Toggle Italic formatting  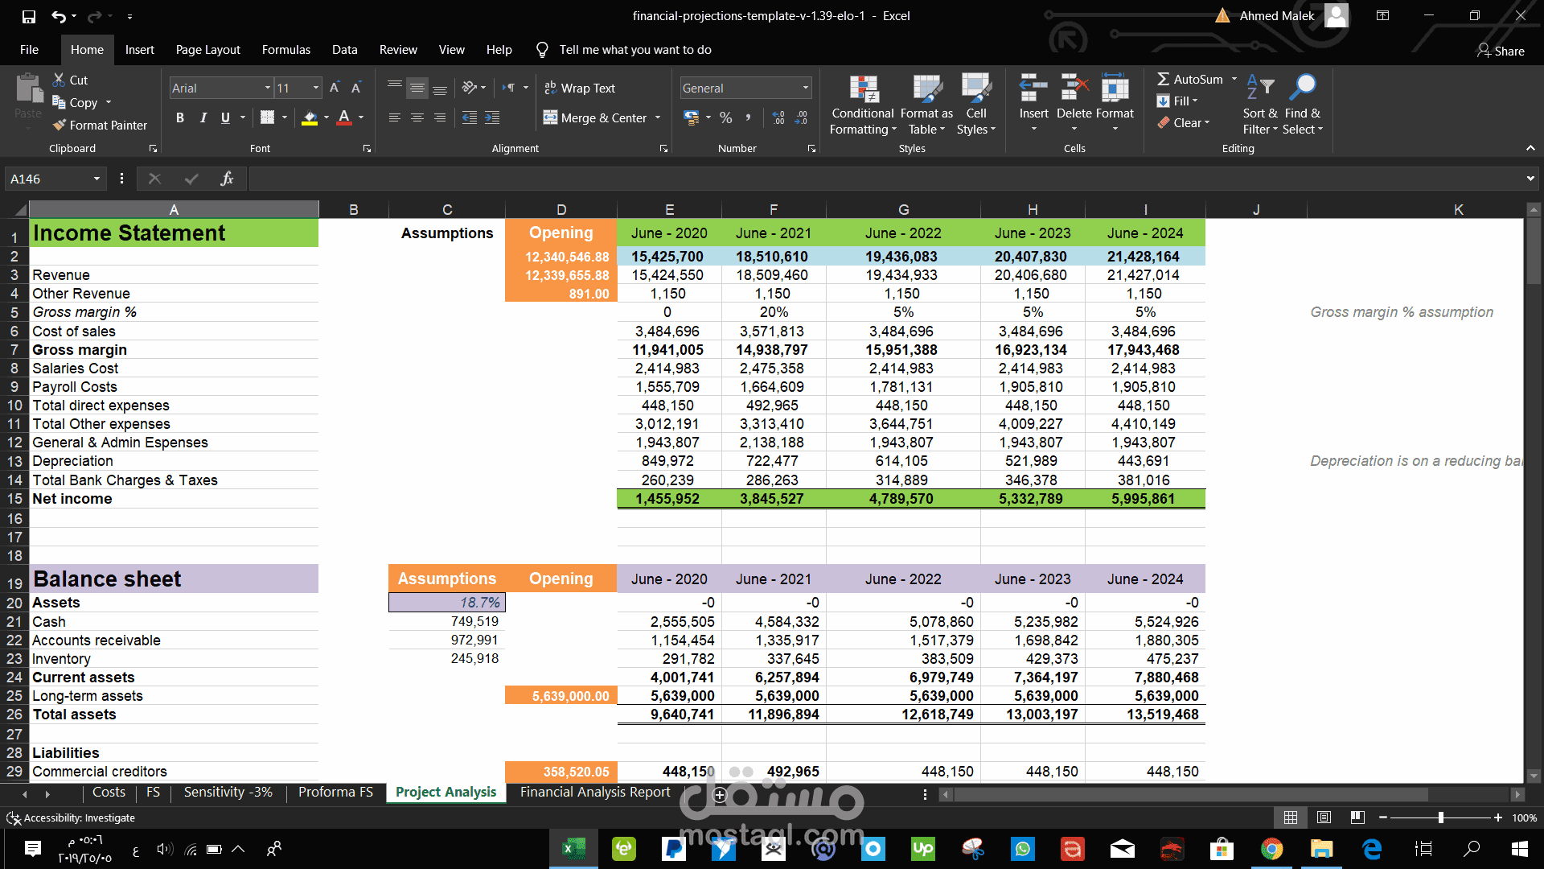[203, 117]
